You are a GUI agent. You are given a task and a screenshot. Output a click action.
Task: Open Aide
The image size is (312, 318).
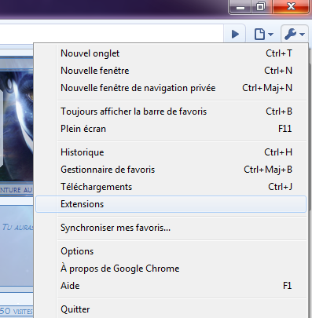pyautogui.click(x=171, y=286)
